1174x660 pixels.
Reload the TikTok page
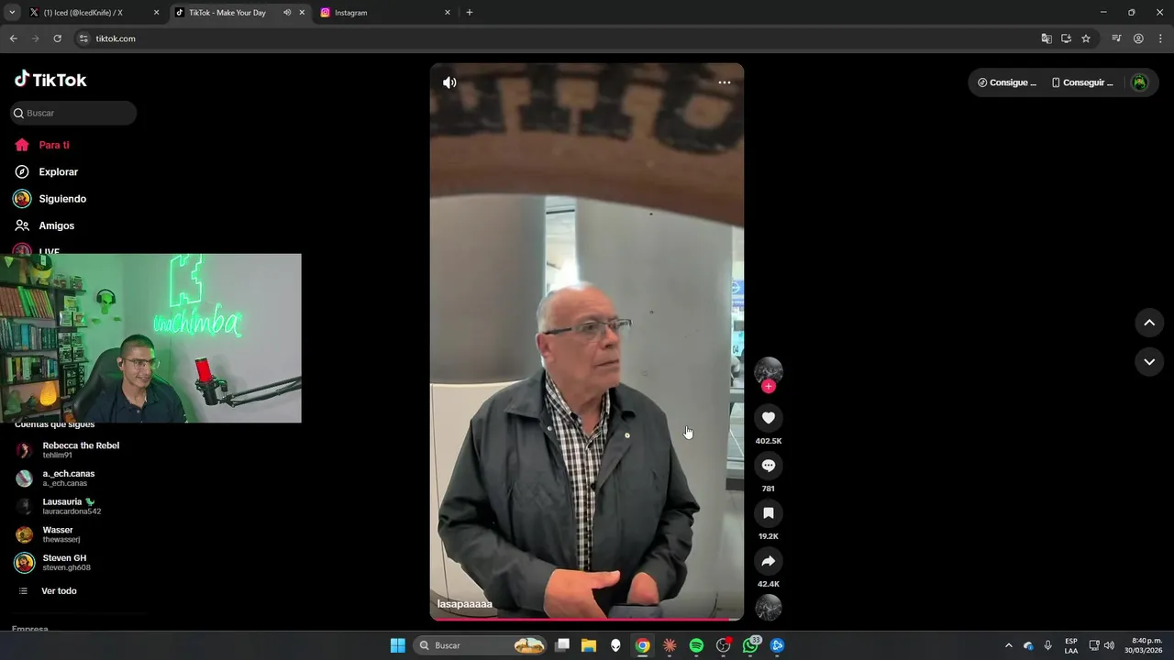[57, 38]
